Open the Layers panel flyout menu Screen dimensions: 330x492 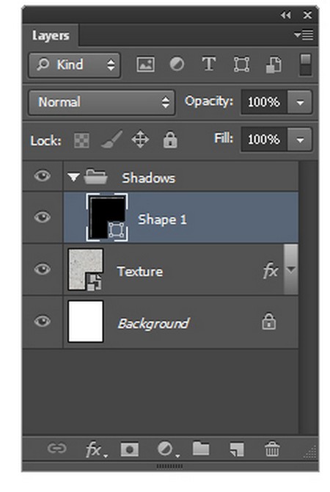click(x=304, y=35)
